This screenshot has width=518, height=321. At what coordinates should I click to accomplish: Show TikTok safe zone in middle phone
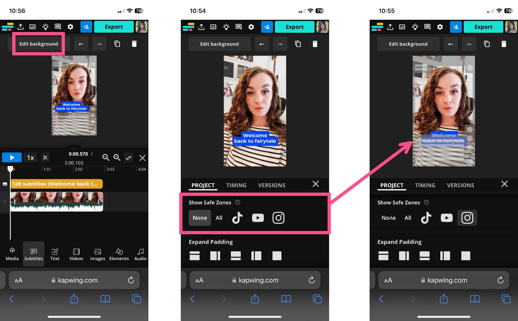(x=237, y=218)
